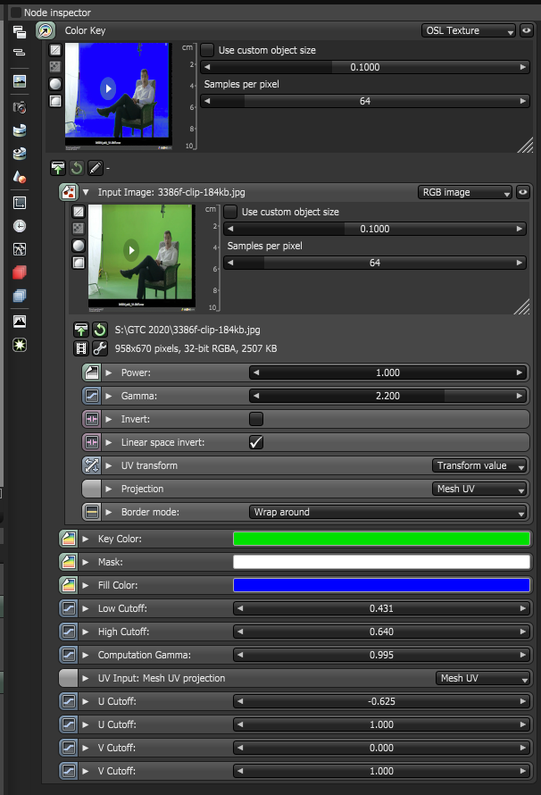Open the render target landscape-picture icon in sidebar
This screenshot has height=795, width=541.
pos(20,81)
